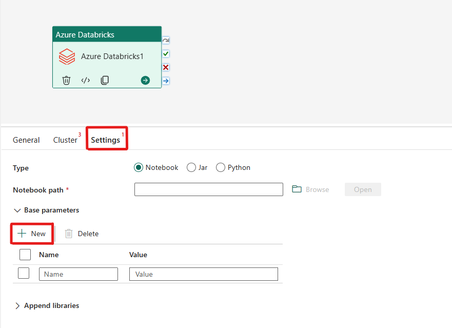Select the Notebook type radio button
The image size is (452, 328).
pos(139,167)
